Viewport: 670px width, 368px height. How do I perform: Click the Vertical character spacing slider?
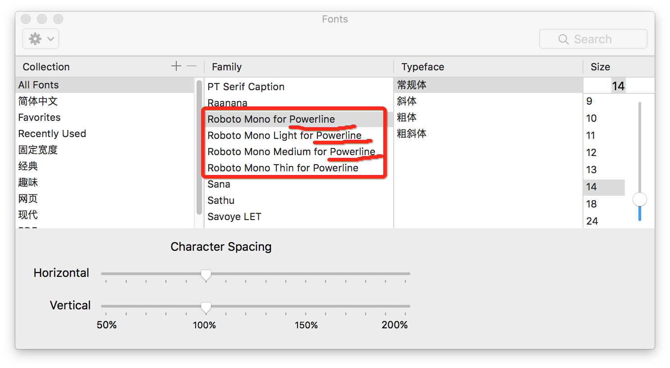pyautogui.click(x=256, y=307)
